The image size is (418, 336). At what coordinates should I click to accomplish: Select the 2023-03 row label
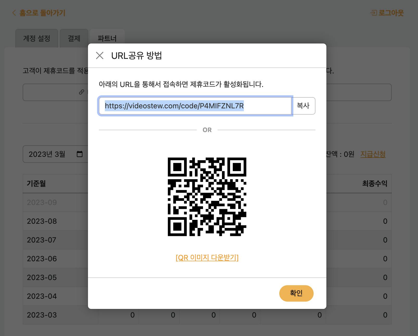pos(42,315)
